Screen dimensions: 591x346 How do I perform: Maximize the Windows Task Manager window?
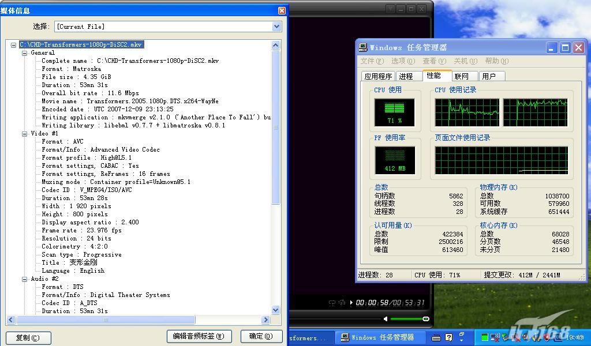pyautogui.click(x=565, y=48)
